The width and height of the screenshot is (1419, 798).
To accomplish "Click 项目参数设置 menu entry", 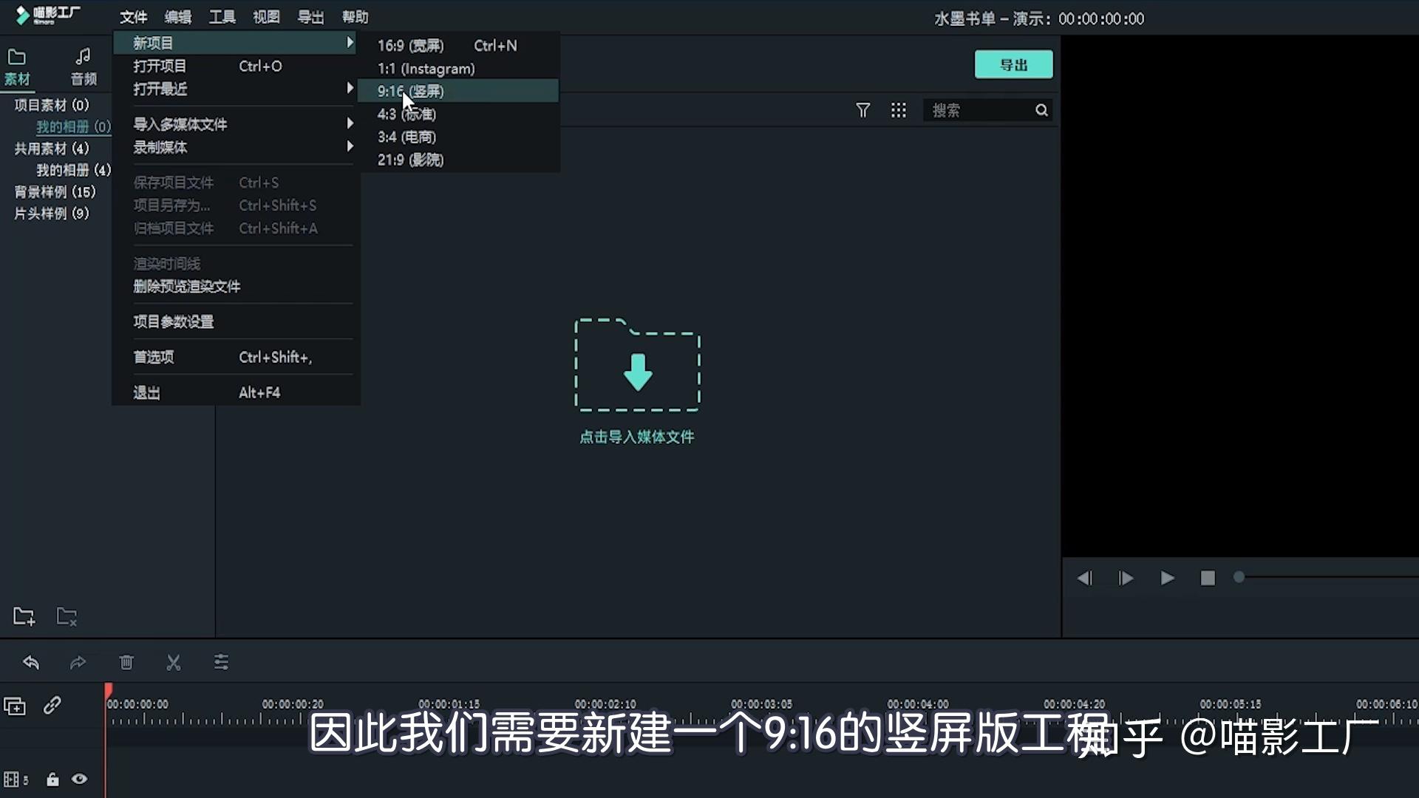I will [236, 321].
